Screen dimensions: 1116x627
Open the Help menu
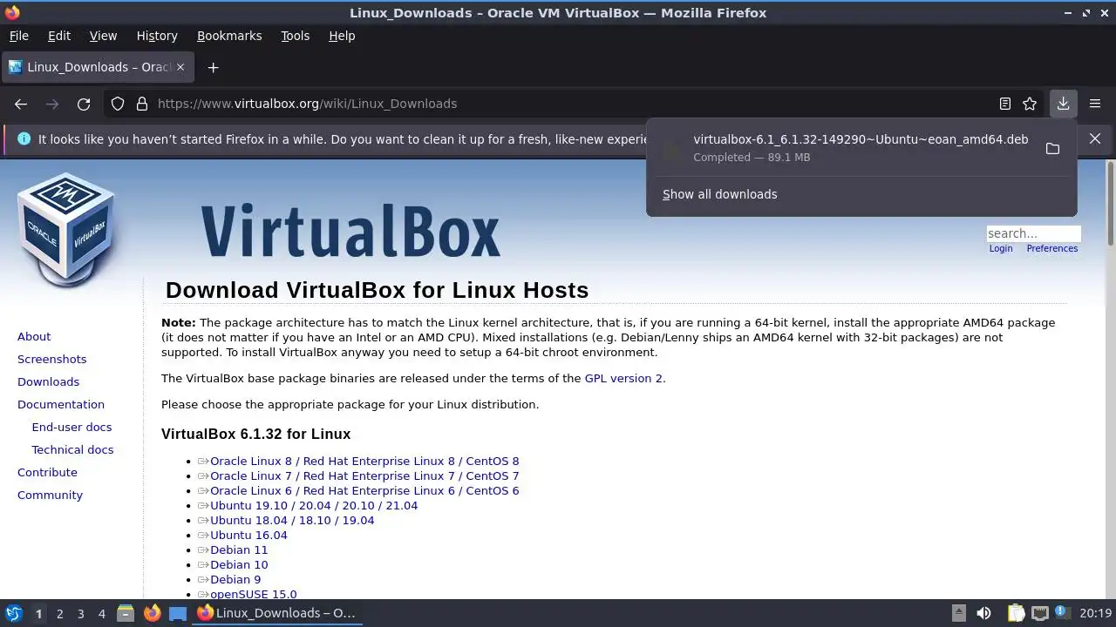[342, 36]
